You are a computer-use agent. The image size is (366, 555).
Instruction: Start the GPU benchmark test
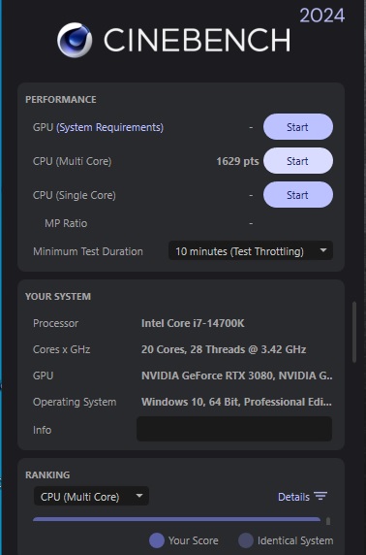(298, 127)
